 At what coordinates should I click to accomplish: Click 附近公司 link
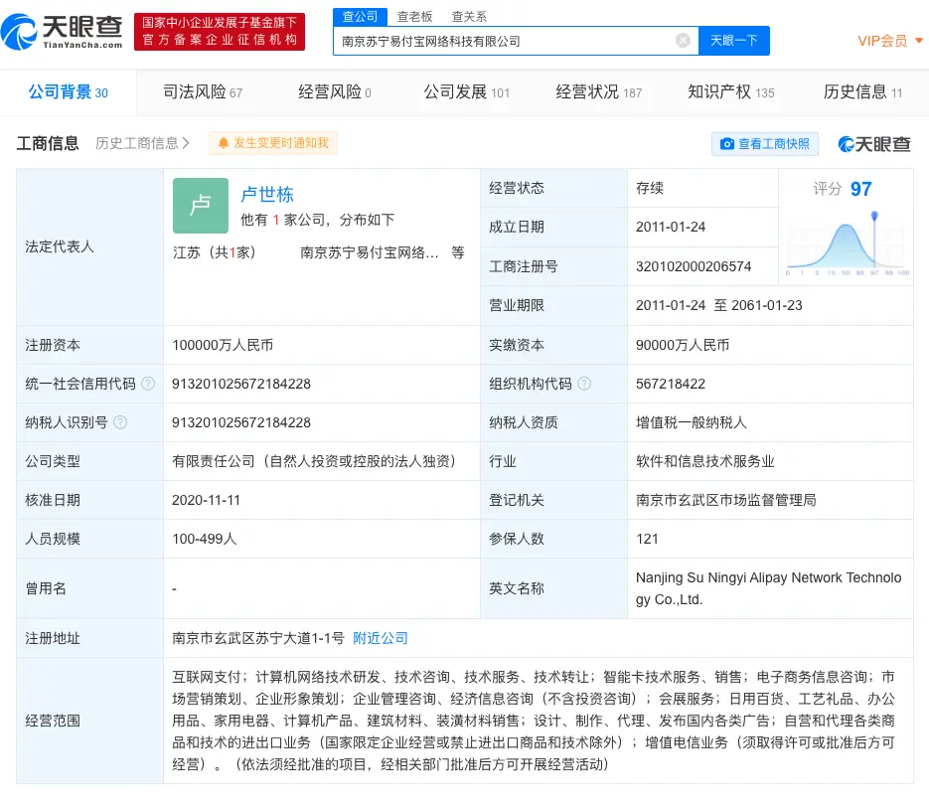381,638
